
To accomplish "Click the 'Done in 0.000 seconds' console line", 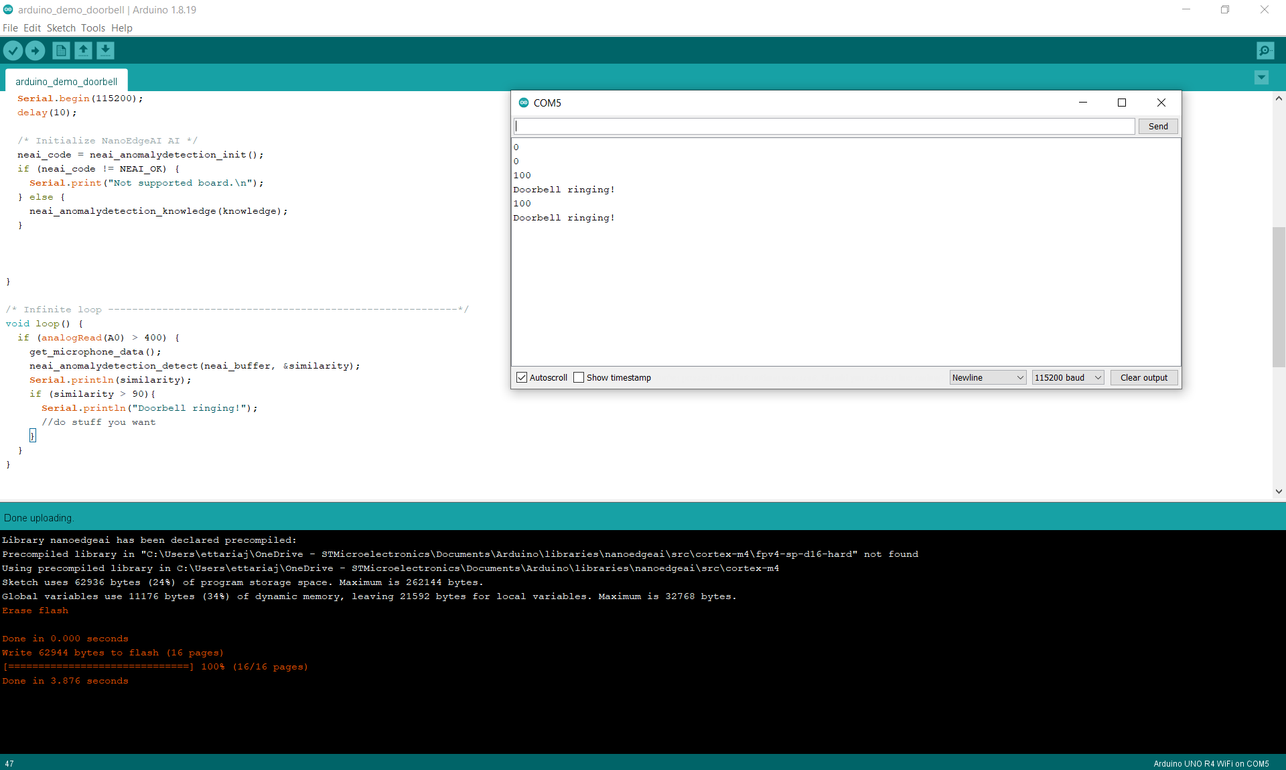I will pos(65,639).
